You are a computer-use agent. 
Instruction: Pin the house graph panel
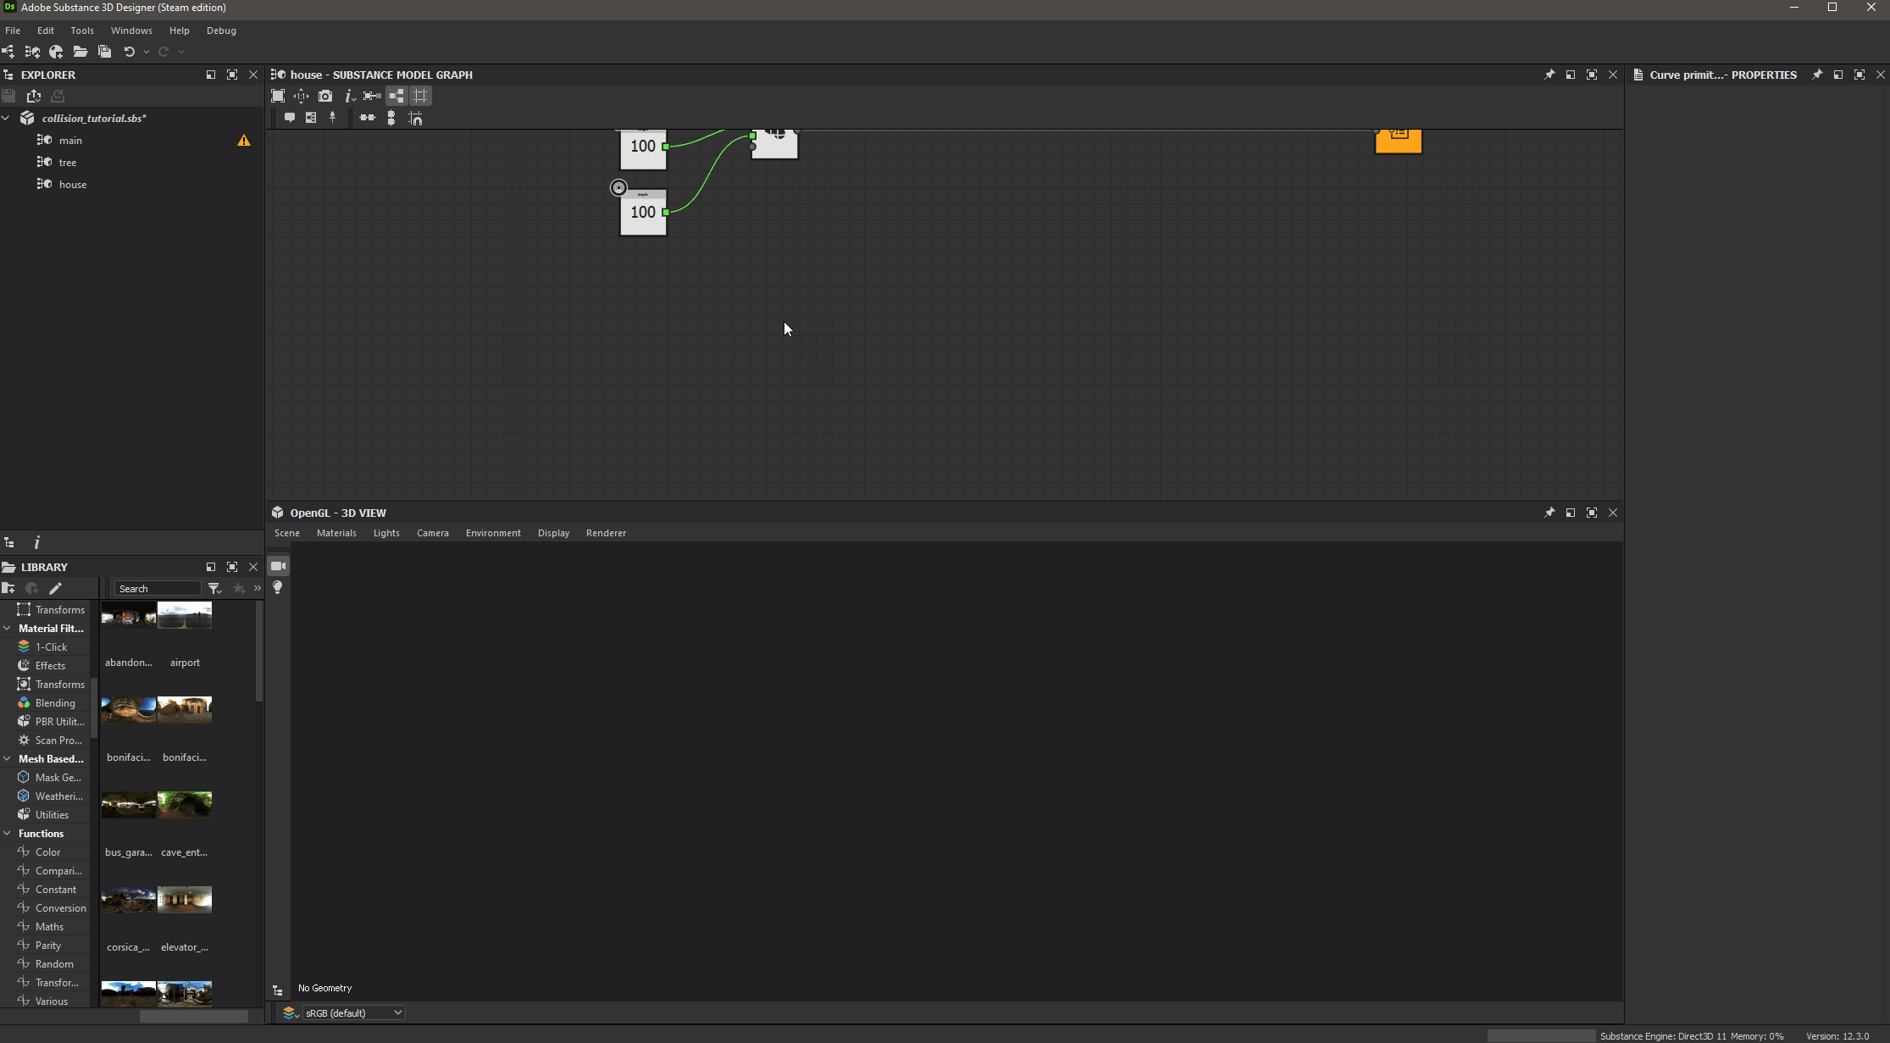coord(1549,75)
